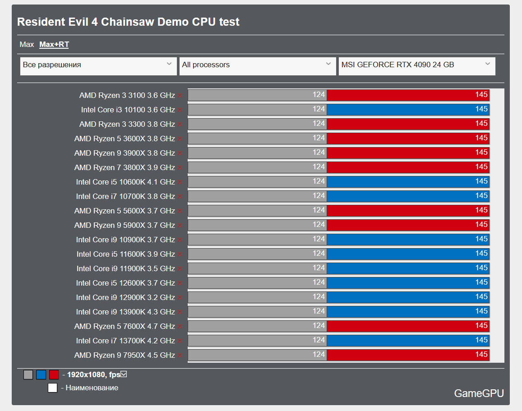Screen dimensions: 522x411
Task: Remove Intel Core i9 11900K row with red X
Action: tap(180, 269)
